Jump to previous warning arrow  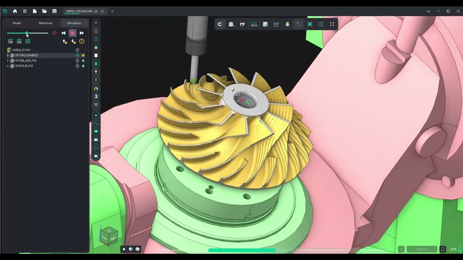tap(65, 41)
